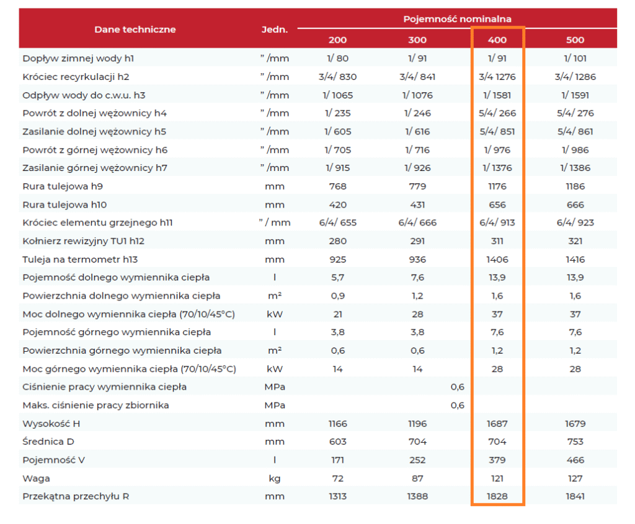This screenshot has width=635, height=524.
Task: Click the 'Średnica D' value 603
Action: coord(337,442)
